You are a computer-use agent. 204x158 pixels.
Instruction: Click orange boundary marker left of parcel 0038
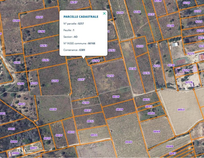[98, 95]
